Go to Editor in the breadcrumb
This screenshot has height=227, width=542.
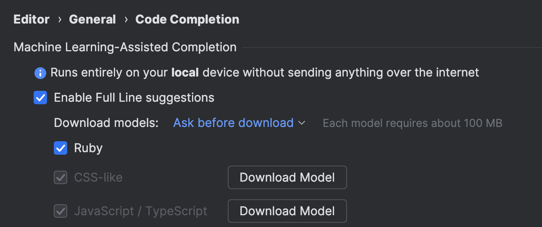click(x=32, y=20)
